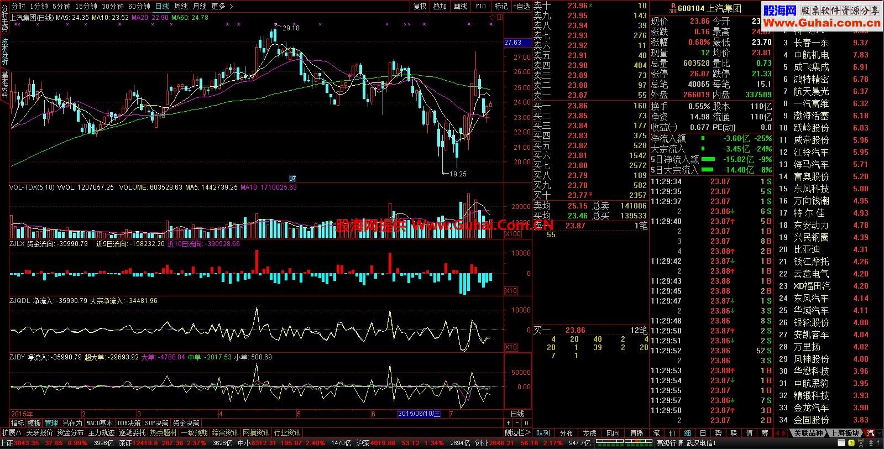Open the 模板 tab
The image size is (884, 449).
point(34,423)
